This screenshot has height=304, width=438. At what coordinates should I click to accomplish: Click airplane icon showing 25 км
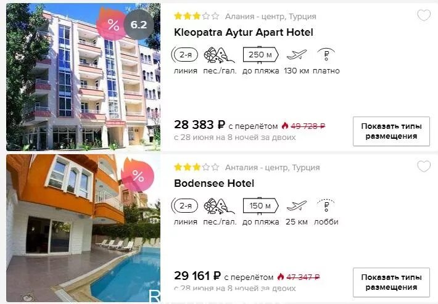pos(296,206)
